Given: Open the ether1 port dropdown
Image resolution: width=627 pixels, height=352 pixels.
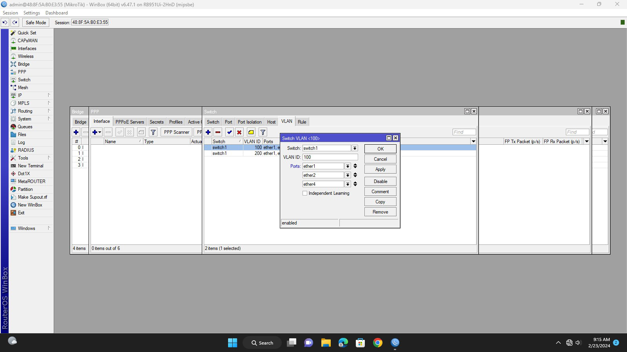Looking at the screenshot, I should tap(348, 166).
